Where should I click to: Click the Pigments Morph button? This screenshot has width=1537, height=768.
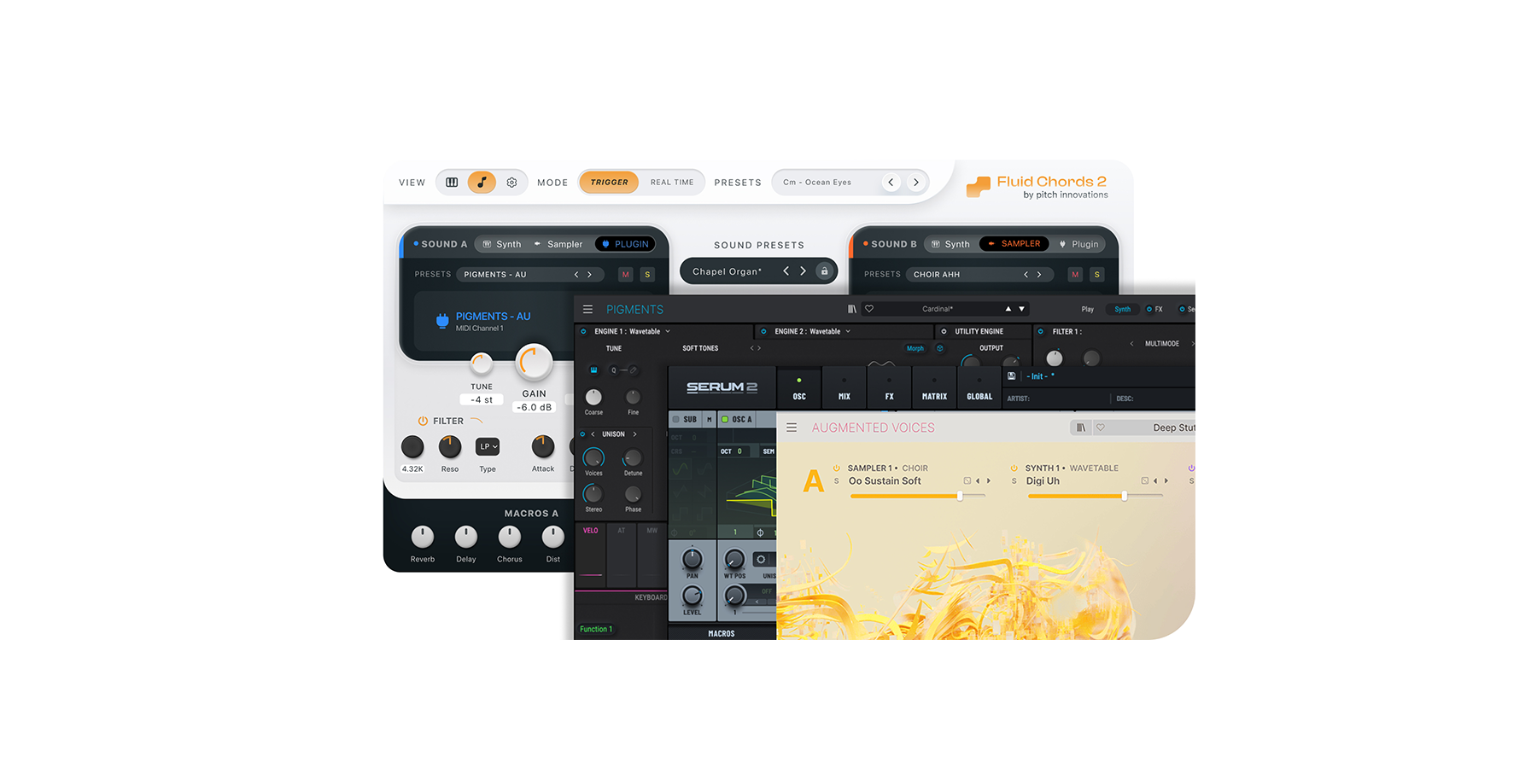[915, 348]
